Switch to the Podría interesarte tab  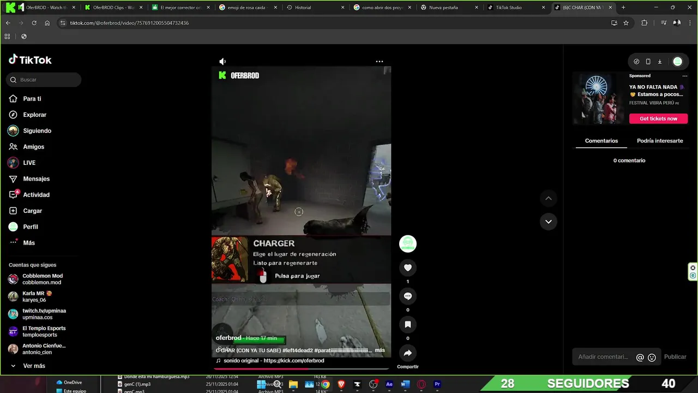point(660,141)
